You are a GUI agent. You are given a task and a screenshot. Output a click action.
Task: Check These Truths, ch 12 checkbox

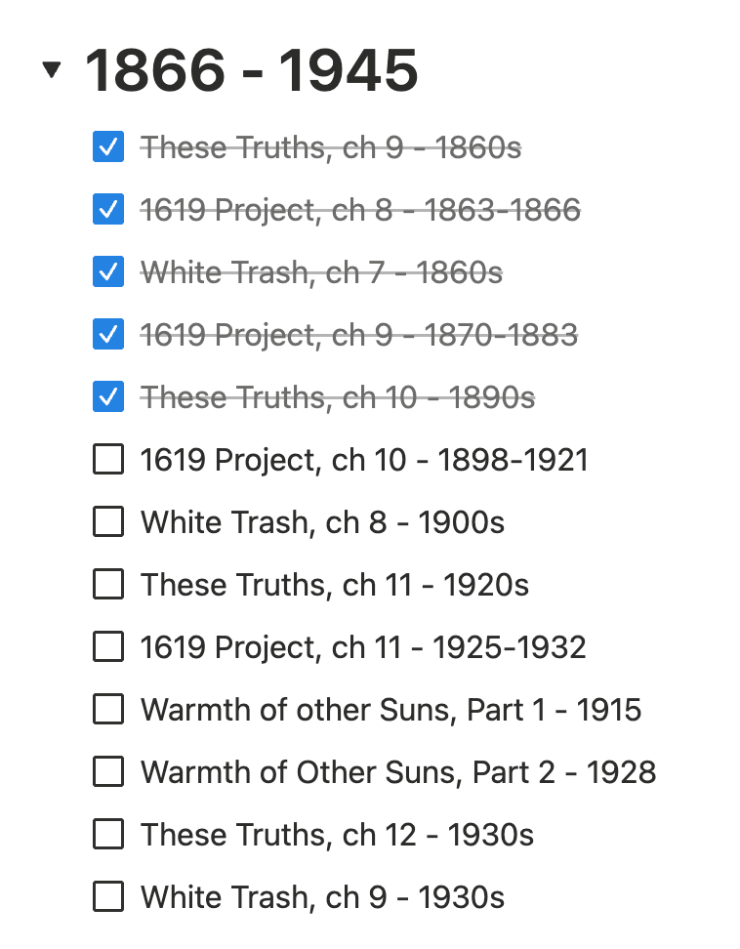108,834
